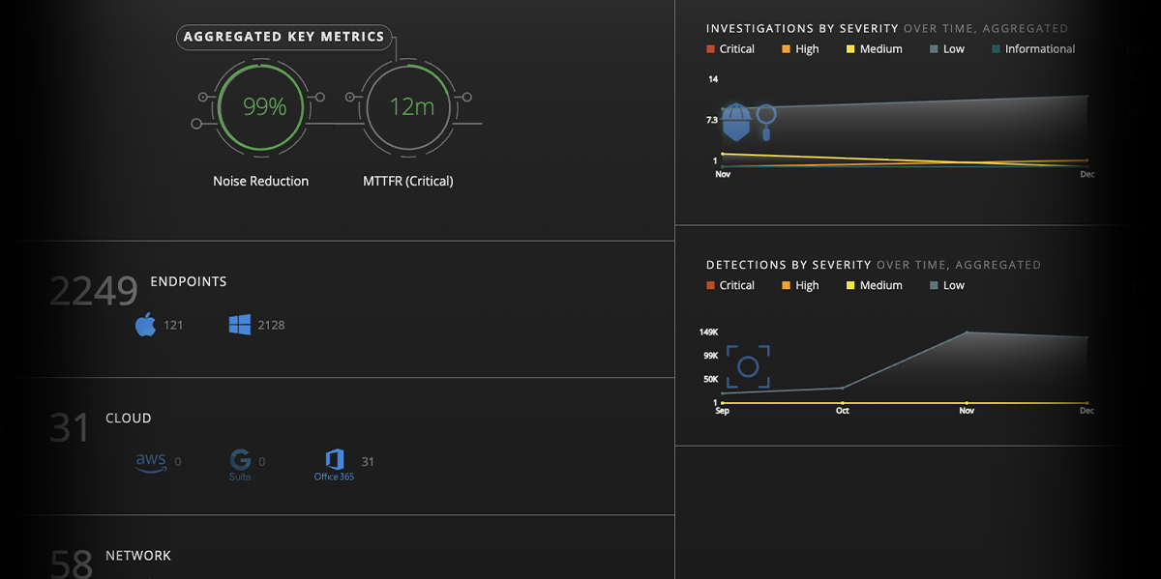Toggle the Critical series in investigations legend
The image size is (1161, 579).
730,48
